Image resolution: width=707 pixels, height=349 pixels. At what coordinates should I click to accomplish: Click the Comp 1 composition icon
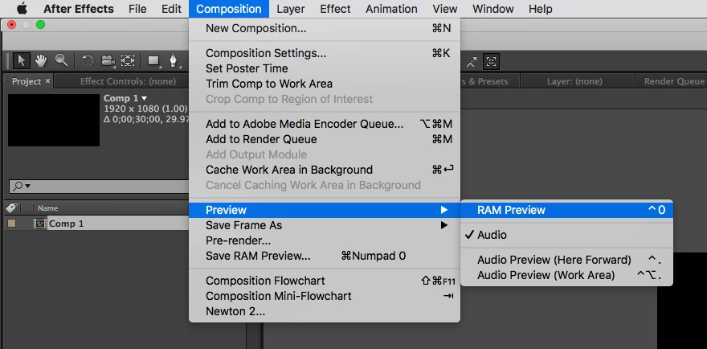(40, 223)
